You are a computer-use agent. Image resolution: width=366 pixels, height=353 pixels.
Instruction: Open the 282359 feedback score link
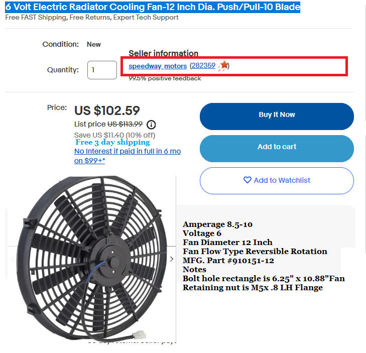tap(203, 66)
